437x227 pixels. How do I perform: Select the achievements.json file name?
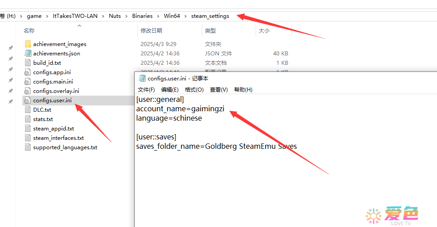(56, 54)
